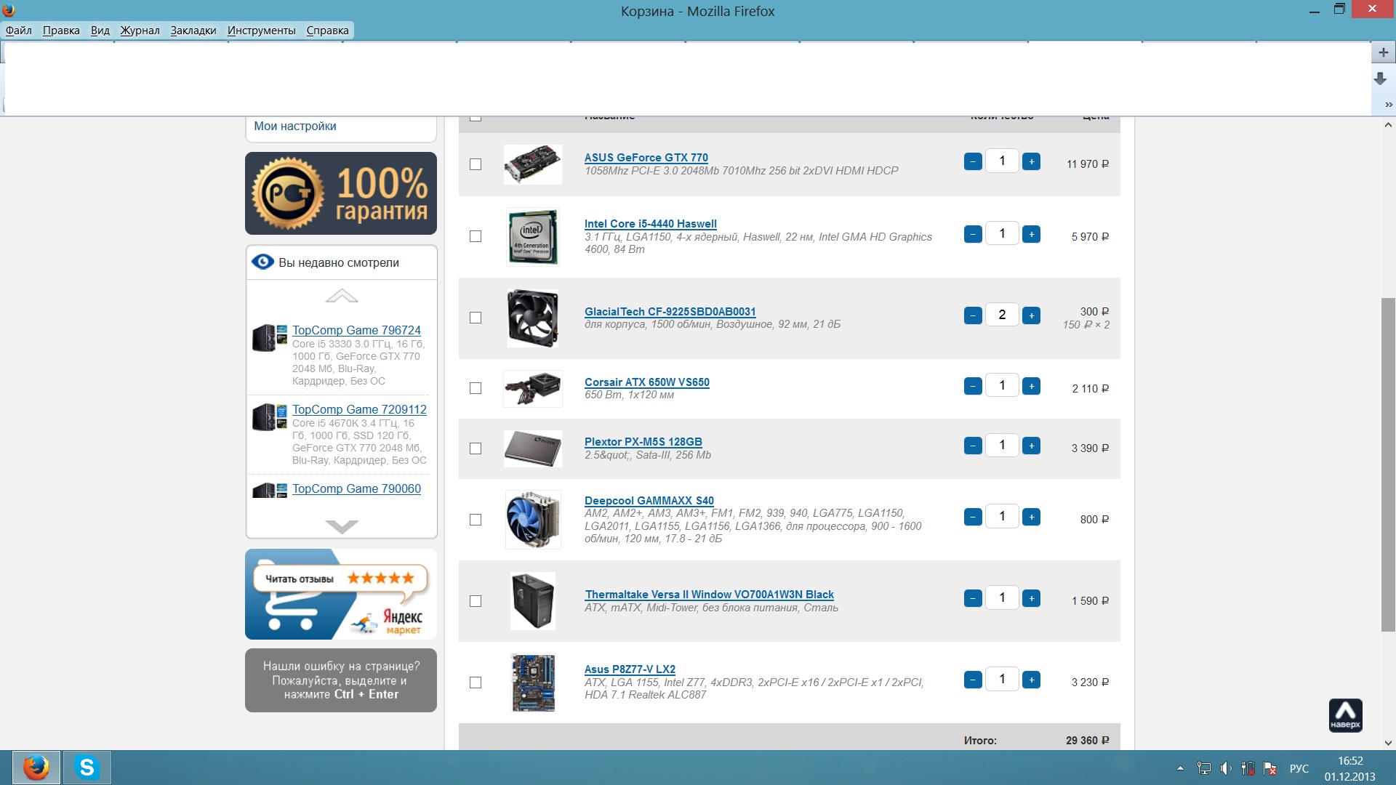Edit quantity field of GlacialTech fan
This screenshot has height=785, width=1396.
click(x=1002, y=315)
